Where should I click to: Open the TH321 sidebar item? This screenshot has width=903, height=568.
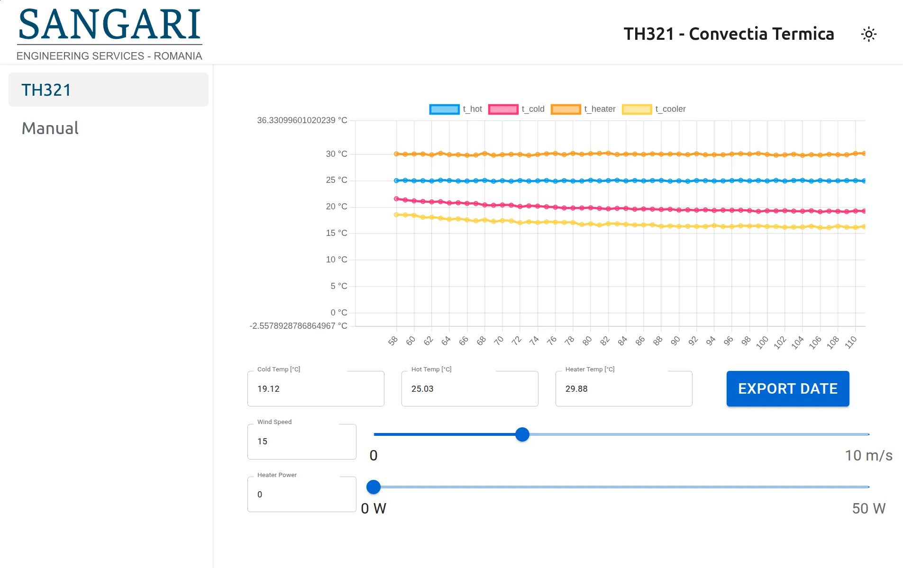pyautogui.click(x=109, y=90)
